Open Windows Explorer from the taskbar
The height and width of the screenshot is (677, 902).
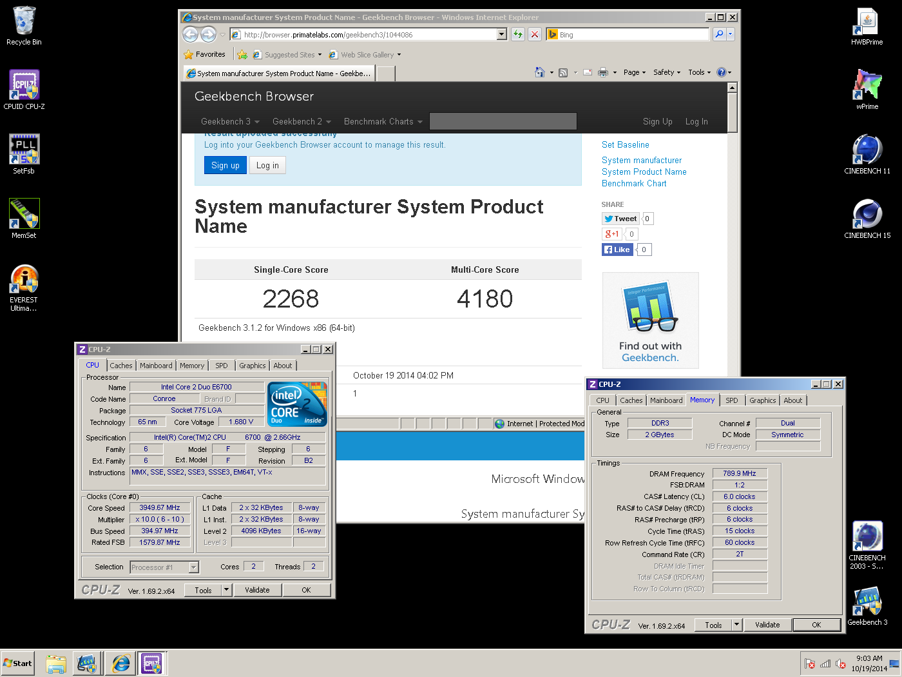(x=56, y=663)
